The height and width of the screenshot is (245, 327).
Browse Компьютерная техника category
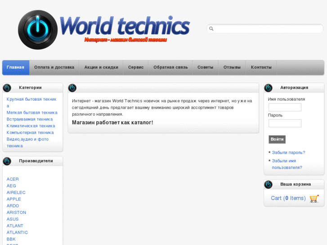(30, 133)
